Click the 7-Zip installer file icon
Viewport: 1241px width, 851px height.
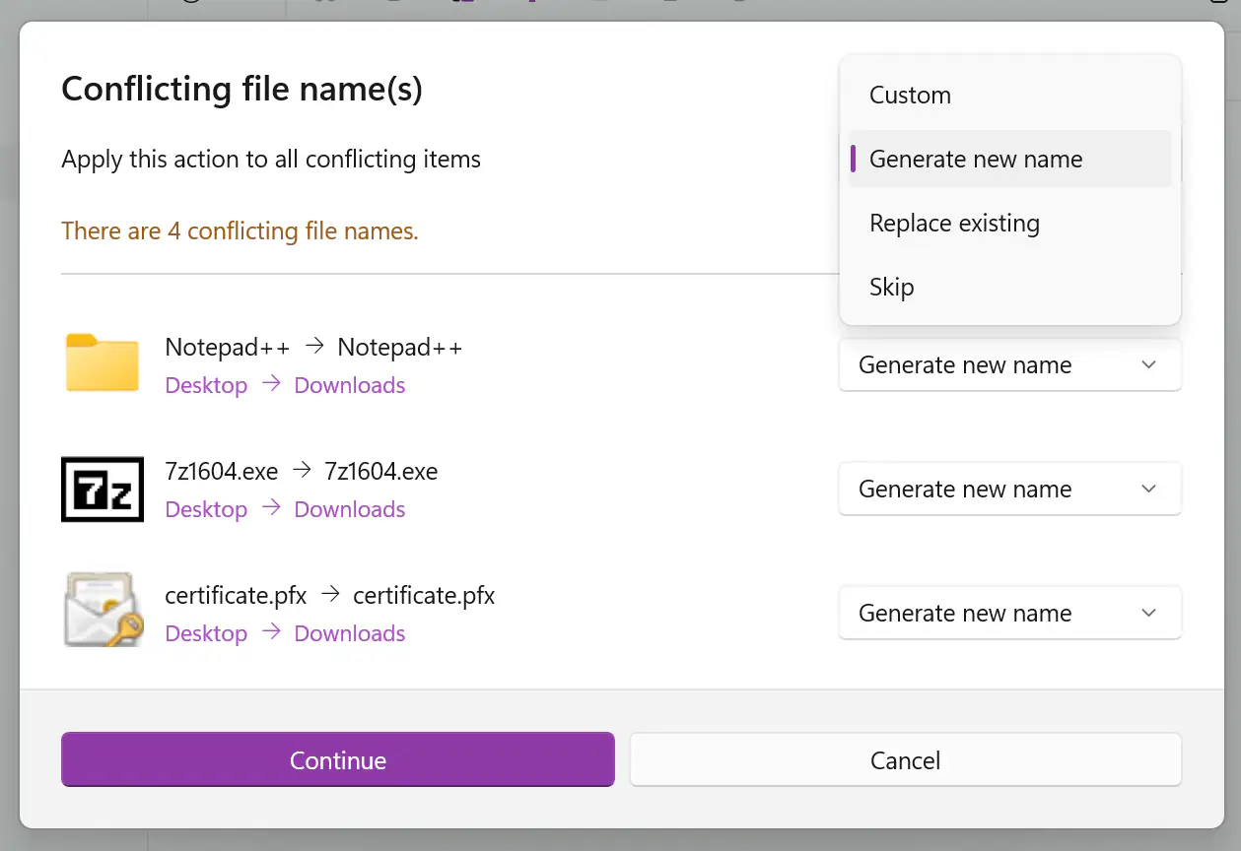pos(102,487)
